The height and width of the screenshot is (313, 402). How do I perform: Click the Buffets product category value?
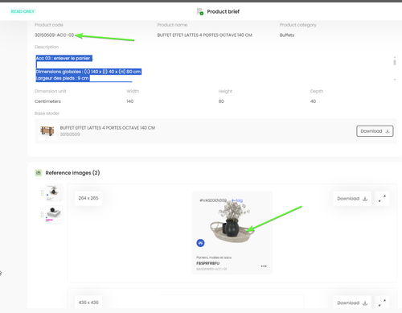point(287,35)
